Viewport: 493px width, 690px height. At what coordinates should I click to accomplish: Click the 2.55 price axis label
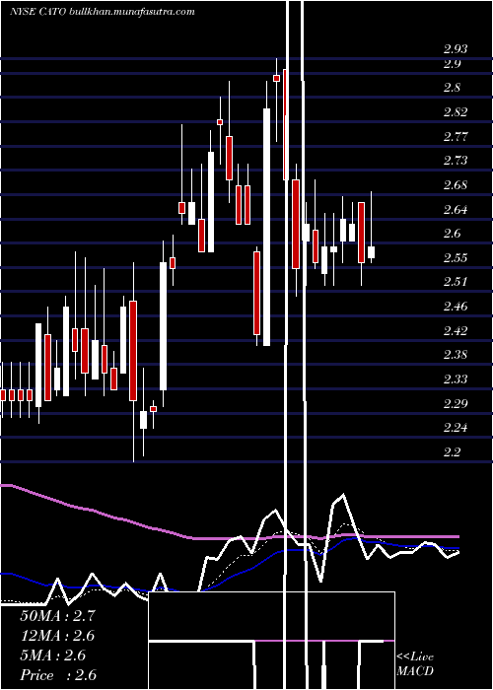pos(456,258)
